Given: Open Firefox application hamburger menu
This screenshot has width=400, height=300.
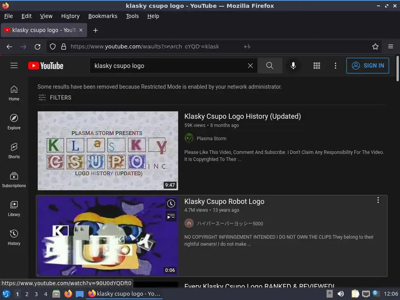Looking at the screenshot, I should 391,47.
